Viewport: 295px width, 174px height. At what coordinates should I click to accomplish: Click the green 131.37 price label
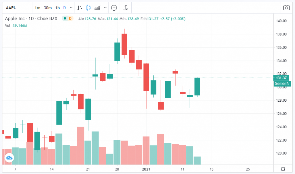click(282, 78)
